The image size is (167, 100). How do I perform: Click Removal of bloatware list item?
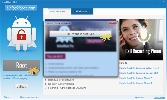click(59, 80)
